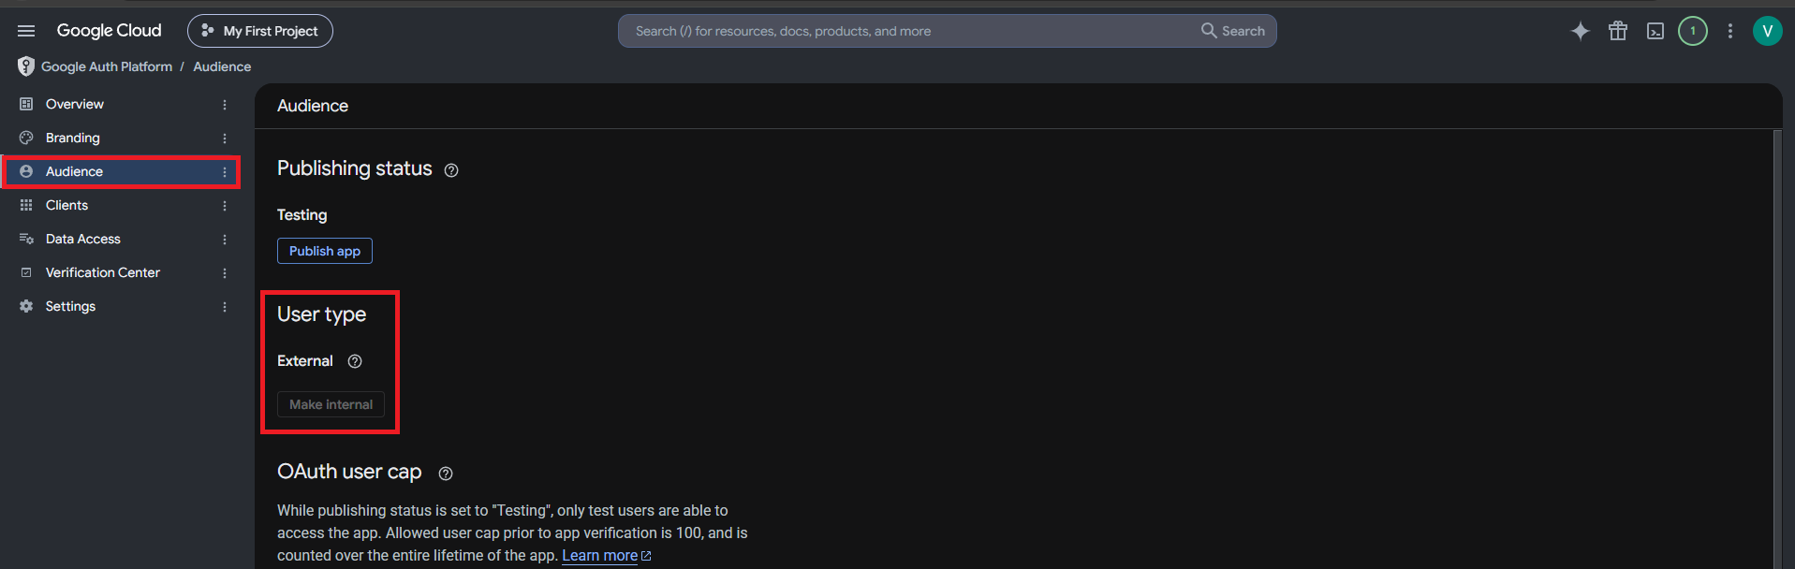Viewport: 1795px width, 569px height.
Task: Click the Publishing status heading
Action: point(354,168)
